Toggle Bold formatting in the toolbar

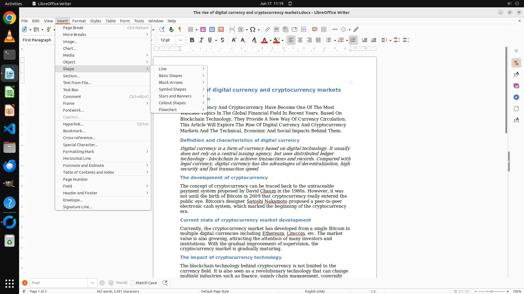point(192,40)
